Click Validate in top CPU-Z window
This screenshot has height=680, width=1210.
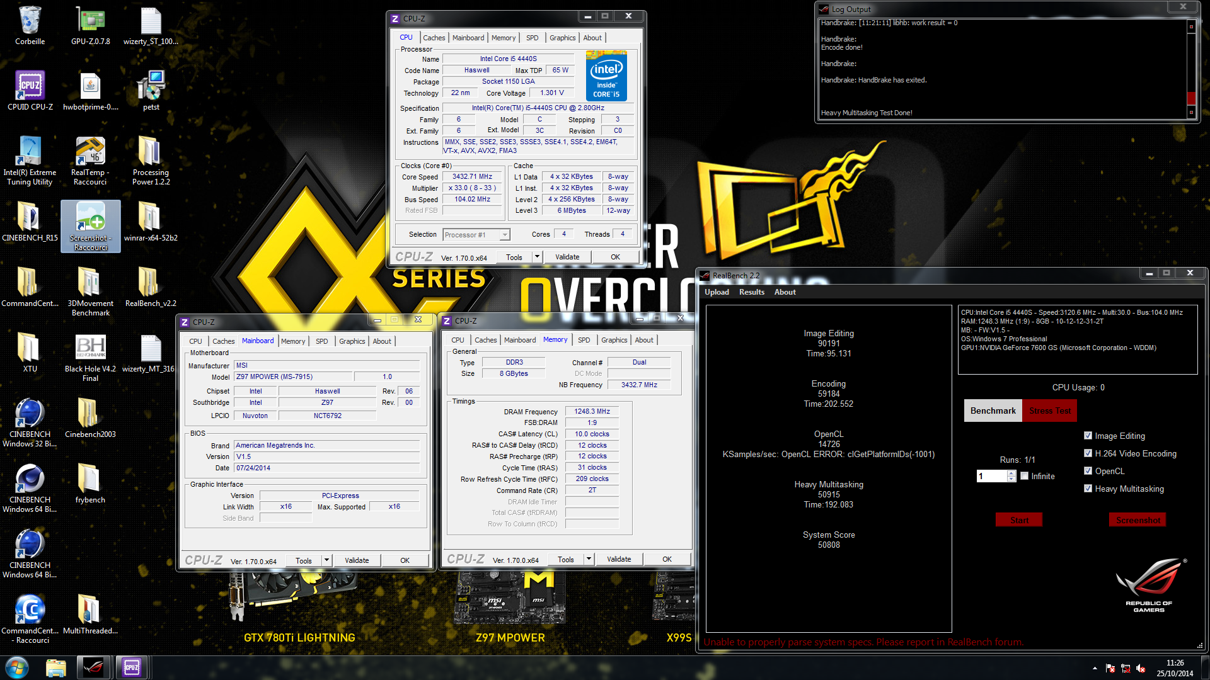coord(567,257)
